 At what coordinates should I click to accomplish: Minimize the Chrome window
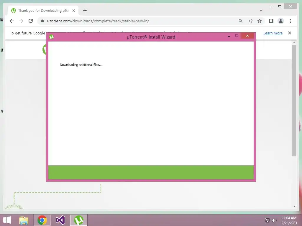[272, 6]
